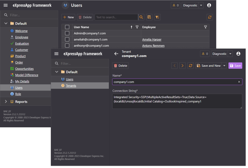Filter the User Name column
Image resolution: width=248 pixels, height=168 pixels.
137,27
